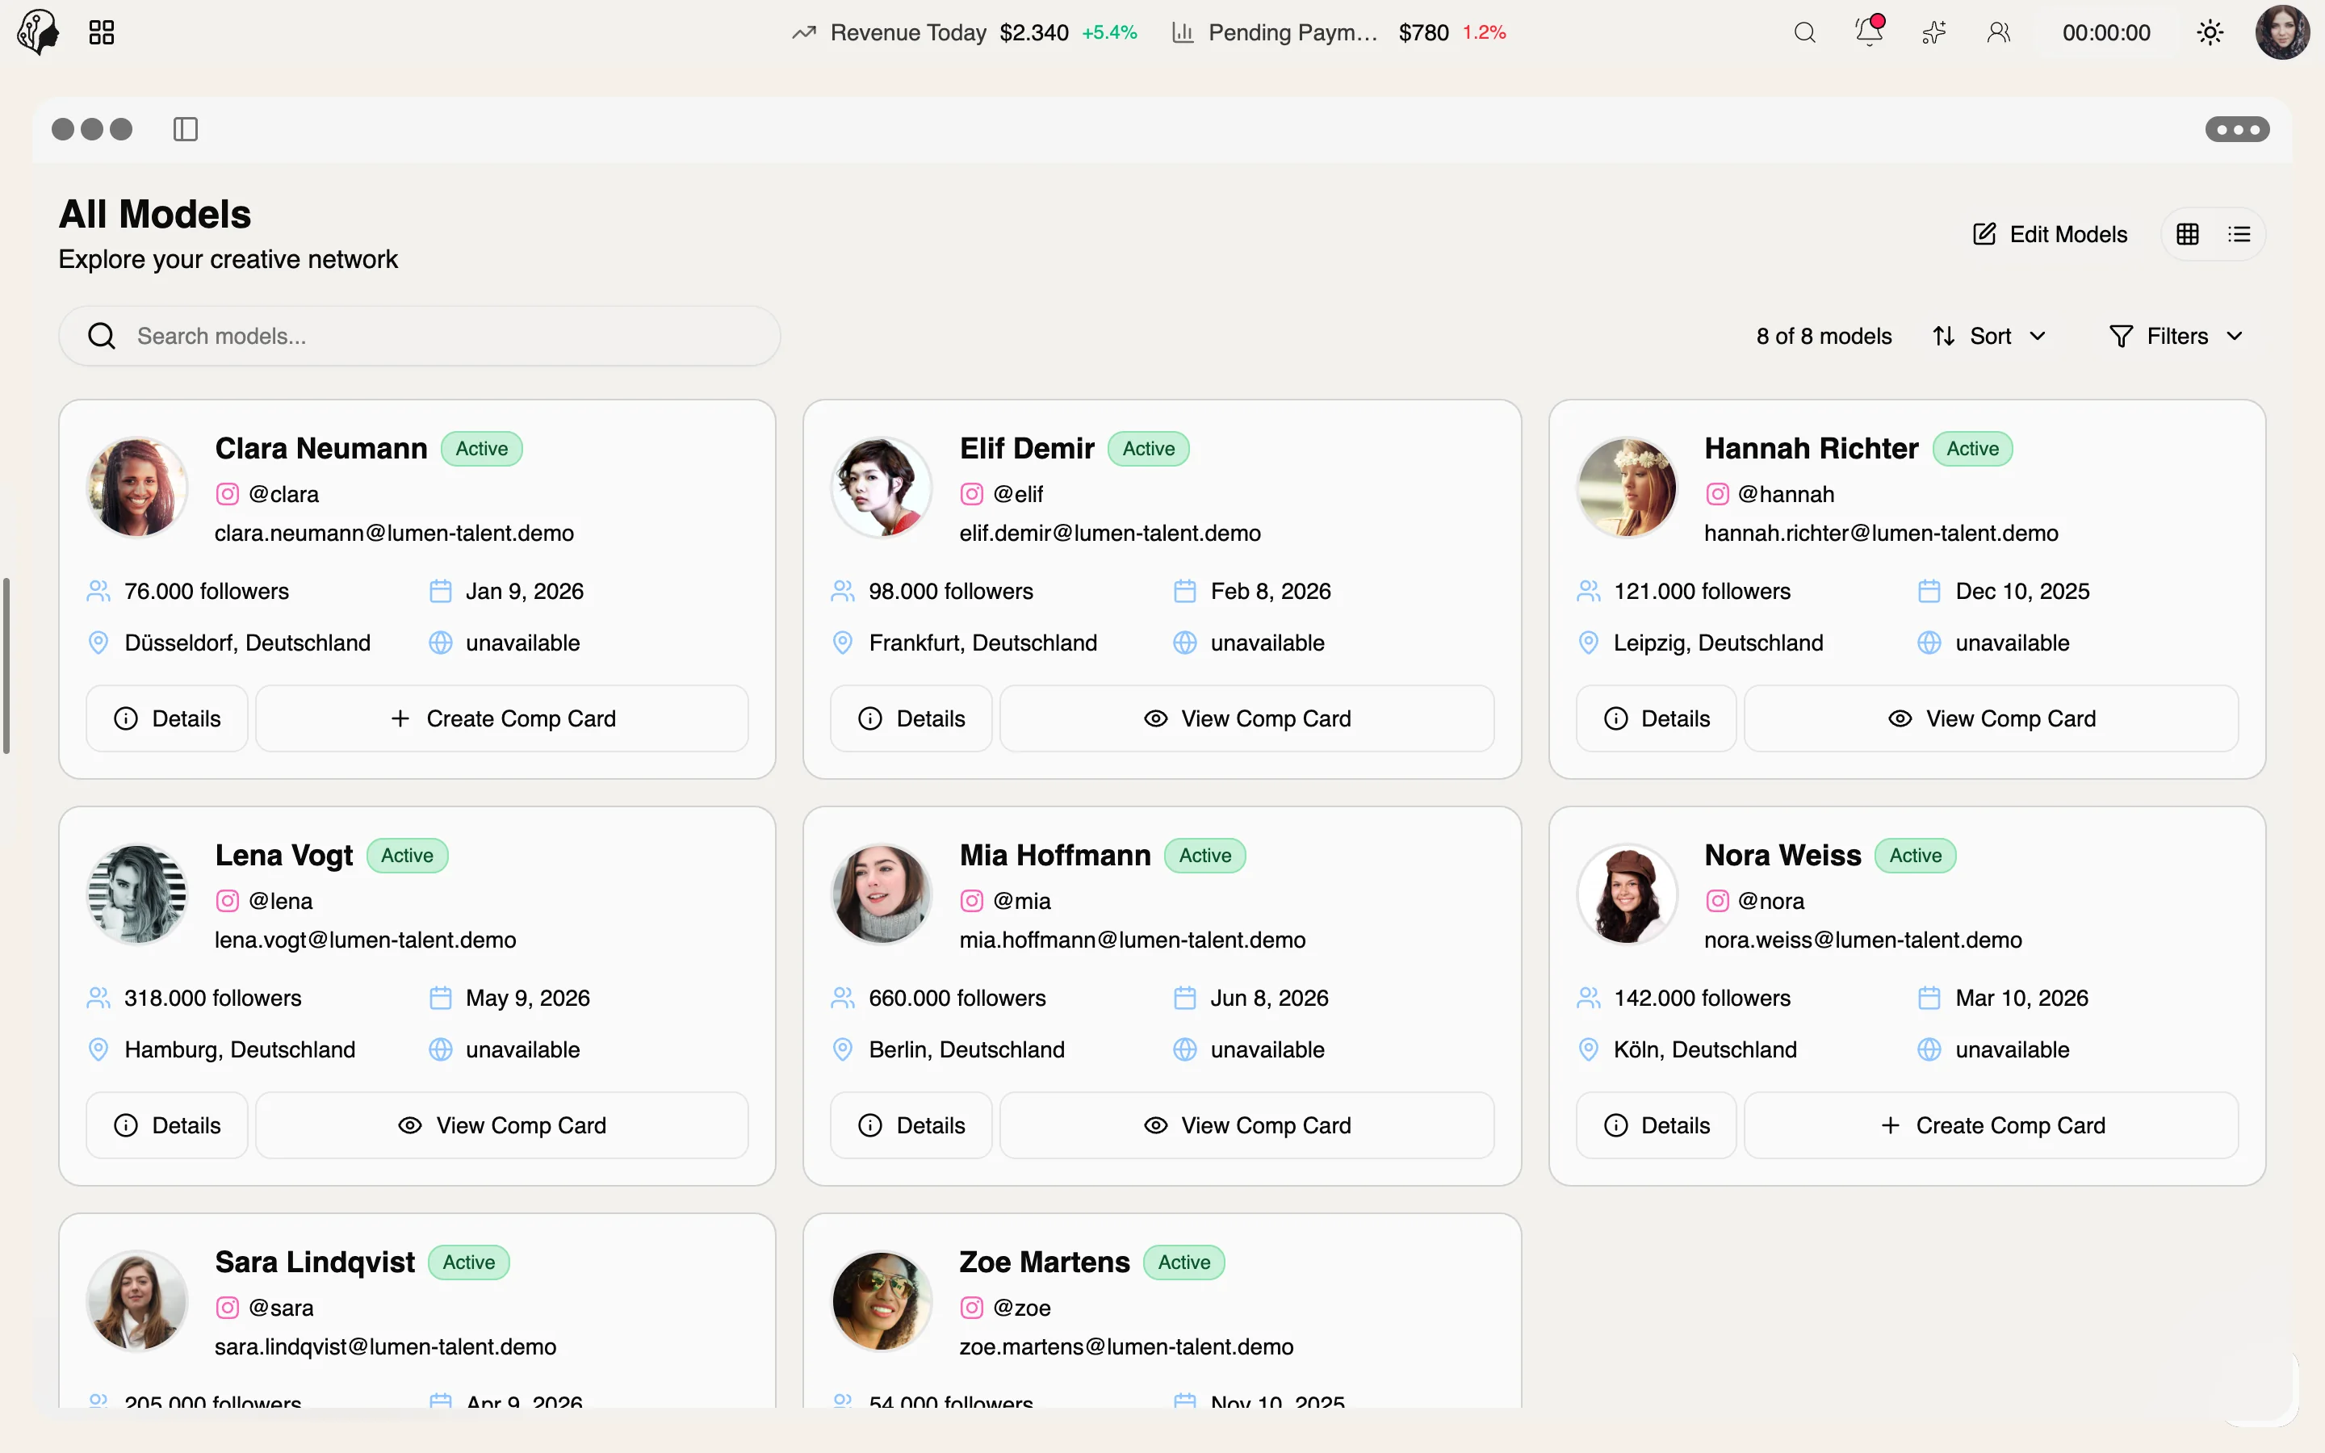Click Active badge next to Zoe Martens

pos(1183,1262)
